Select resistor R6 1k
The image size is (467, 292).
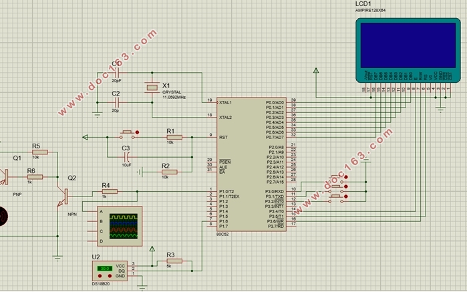[35, 177]
